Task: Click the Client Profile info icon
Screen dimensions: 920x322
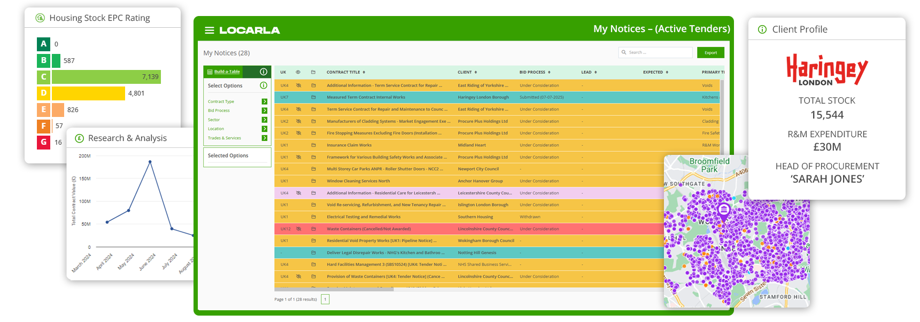Action: (762, 29)
